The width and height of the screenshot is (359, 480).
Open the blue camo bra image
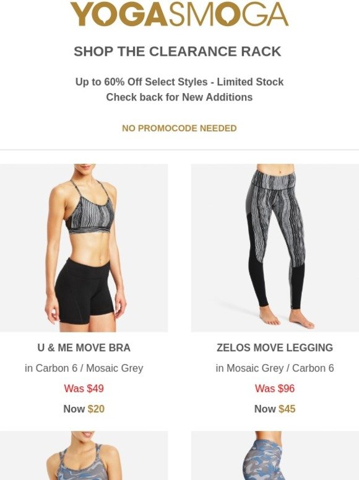[x=84, y=456]
